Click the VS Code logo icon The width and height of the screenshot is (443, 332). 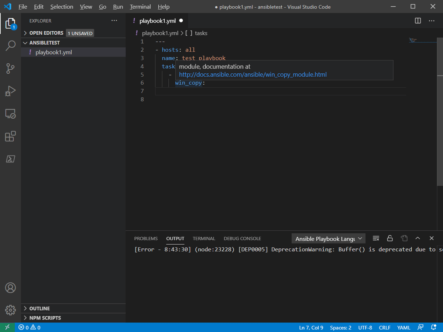pos(7,7)
